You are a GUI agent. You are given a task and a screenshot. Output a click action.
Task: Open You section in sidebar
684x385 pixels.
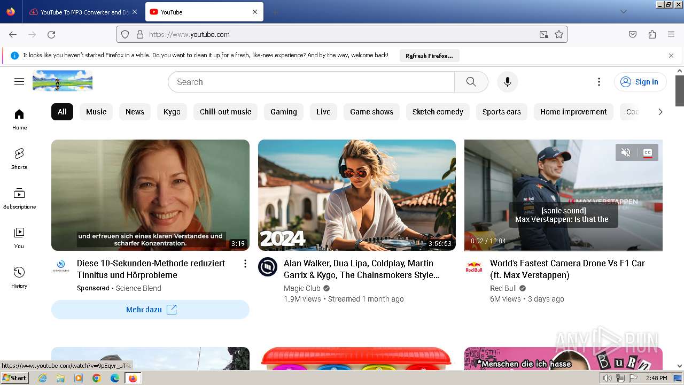point(19,238)
